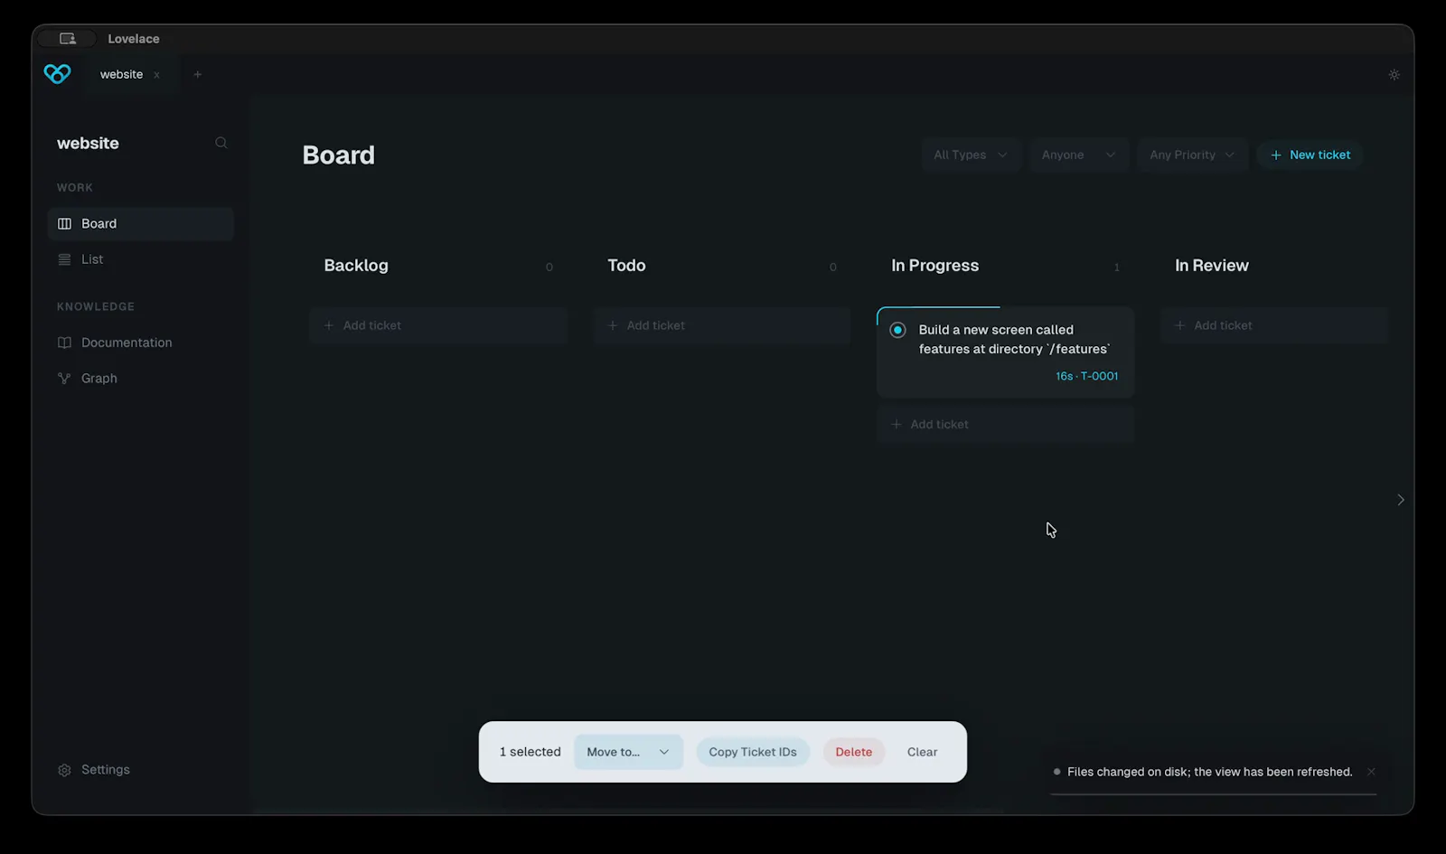
Task: Toggle the sidebar panel icon in title bar
Action: click(x=68, y=39)
